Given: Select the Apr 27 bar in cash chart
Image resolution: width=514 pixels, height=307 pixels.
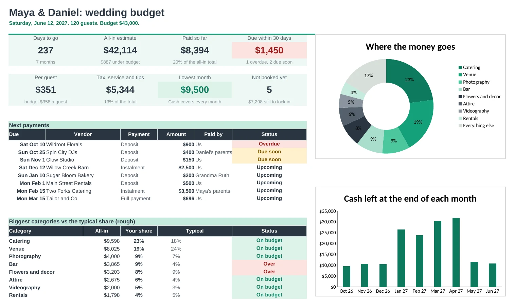Looking at the screenshot, I should click(456, 252).
